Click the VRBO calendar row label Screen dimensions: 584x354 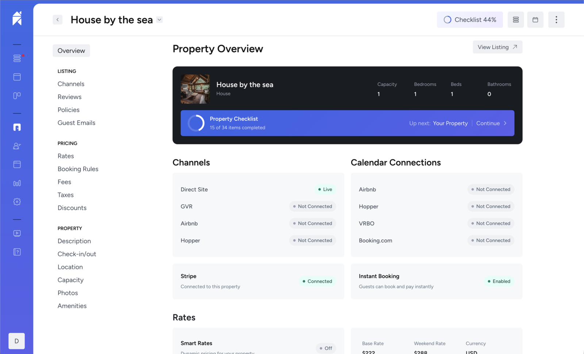pyautogui.click(x=366, y=223)
